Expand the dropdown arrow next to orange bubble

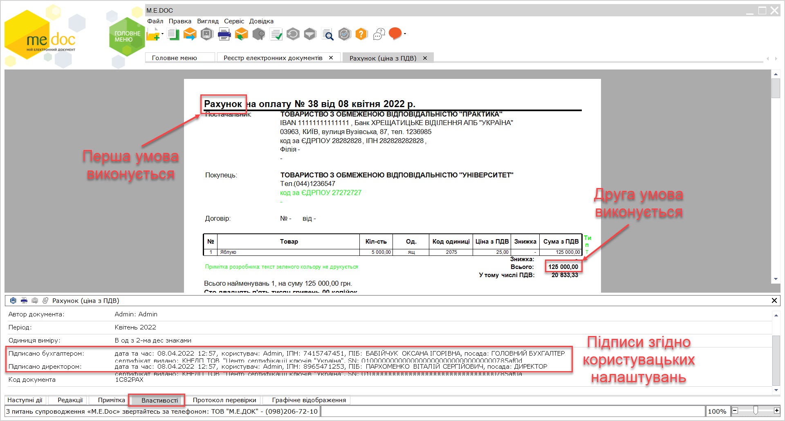pos(405,34)
